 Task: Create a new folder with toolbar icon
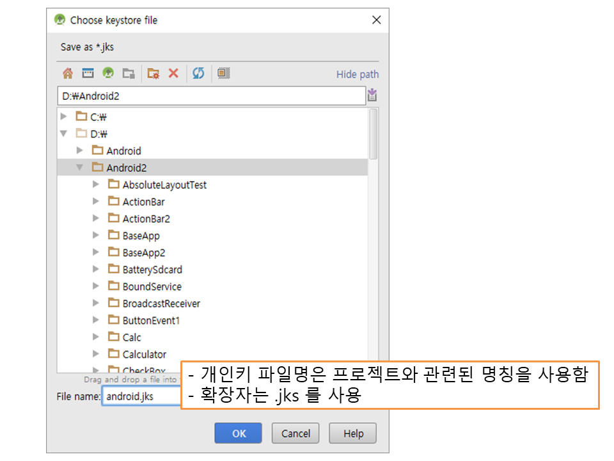pos(153,74)
